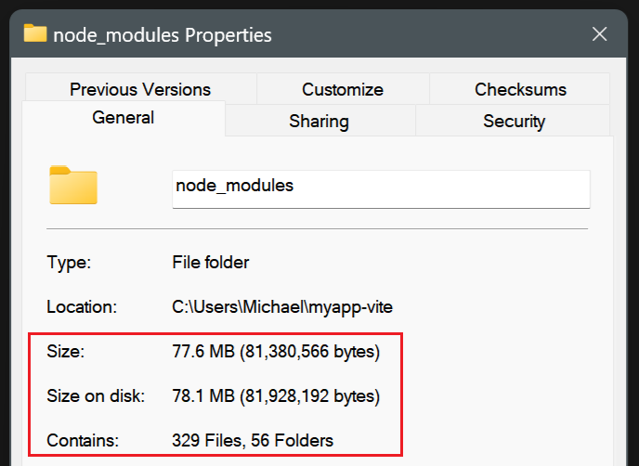The height and width of the screenshot is (466, 639).
Task: Click the Contains: label
Action: point(83,440)
